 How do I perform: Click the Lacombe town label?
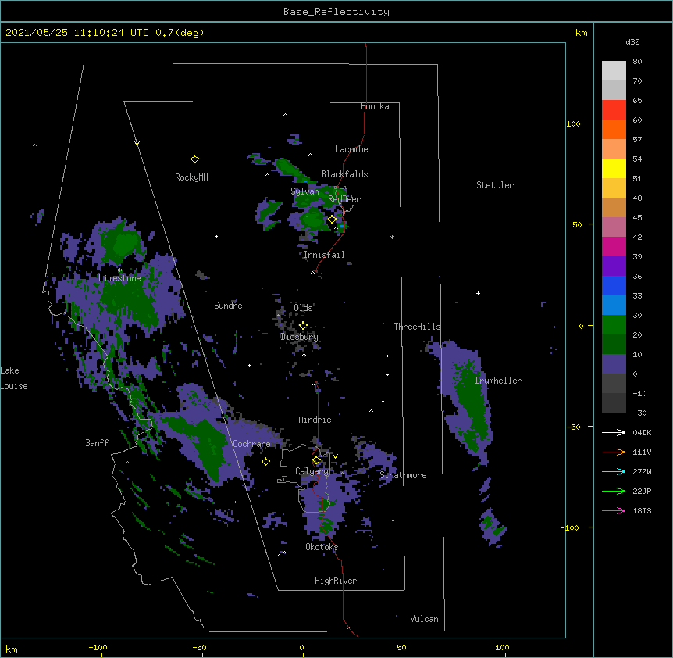pyautogui.click(x=351, y=149)
